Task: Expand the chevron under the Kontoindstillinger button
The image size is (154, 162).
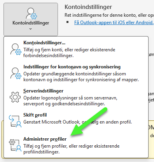Action: click(31, 29)
